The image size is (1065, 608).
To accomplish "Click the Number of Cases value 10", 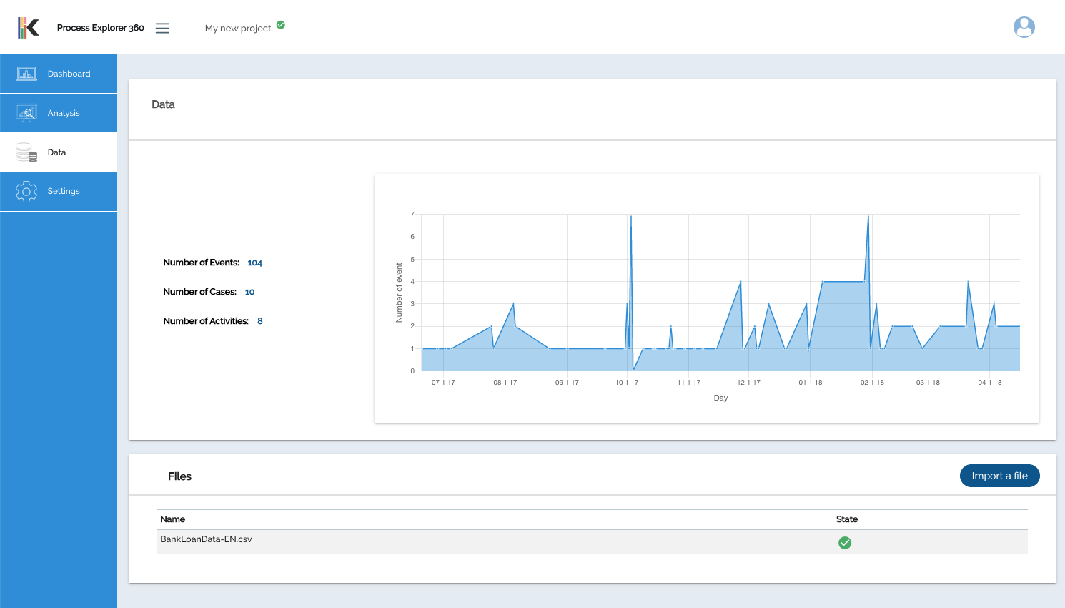I will 249,293.
